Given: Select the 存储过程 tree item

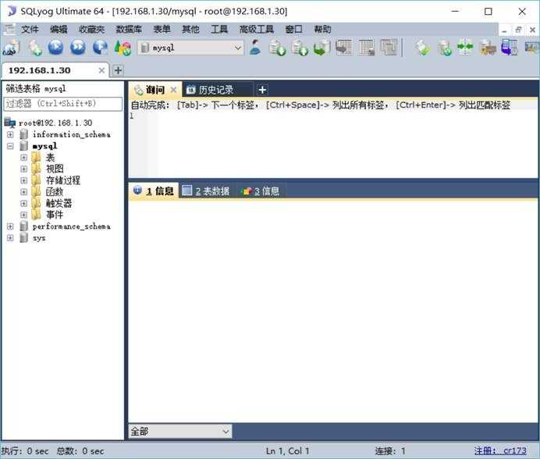Looking at the screenshot, I should [x=63, y=180].
